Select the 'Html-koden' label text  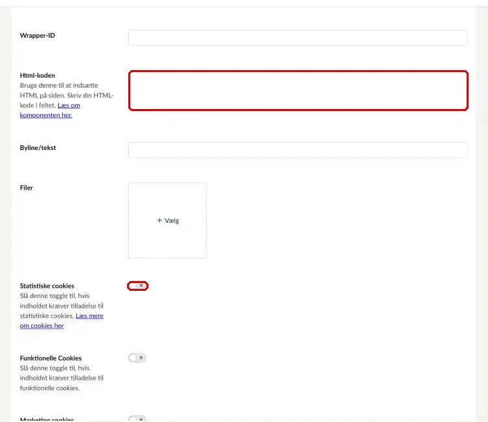click(38, 75)
